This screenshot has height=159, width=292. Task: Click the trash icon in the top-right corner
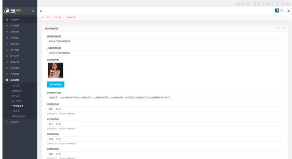[x=288, y=11]
